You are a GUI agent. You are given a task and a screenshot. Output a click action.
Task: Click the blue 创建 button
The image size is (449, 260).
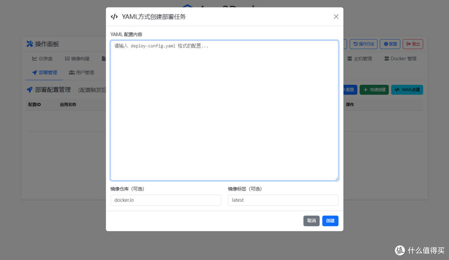[x=330, y=221]
